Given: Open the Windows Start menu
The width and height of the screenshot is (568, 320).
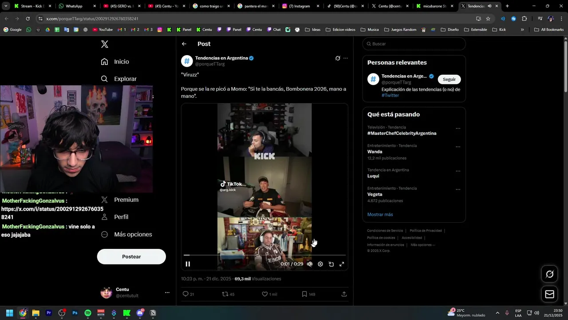Looking at the screenshot, I should 9,313.
